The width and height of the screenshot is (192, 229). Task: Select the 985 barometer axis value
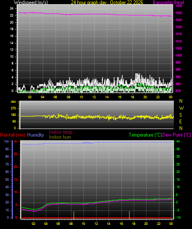(x=178, y=77)
